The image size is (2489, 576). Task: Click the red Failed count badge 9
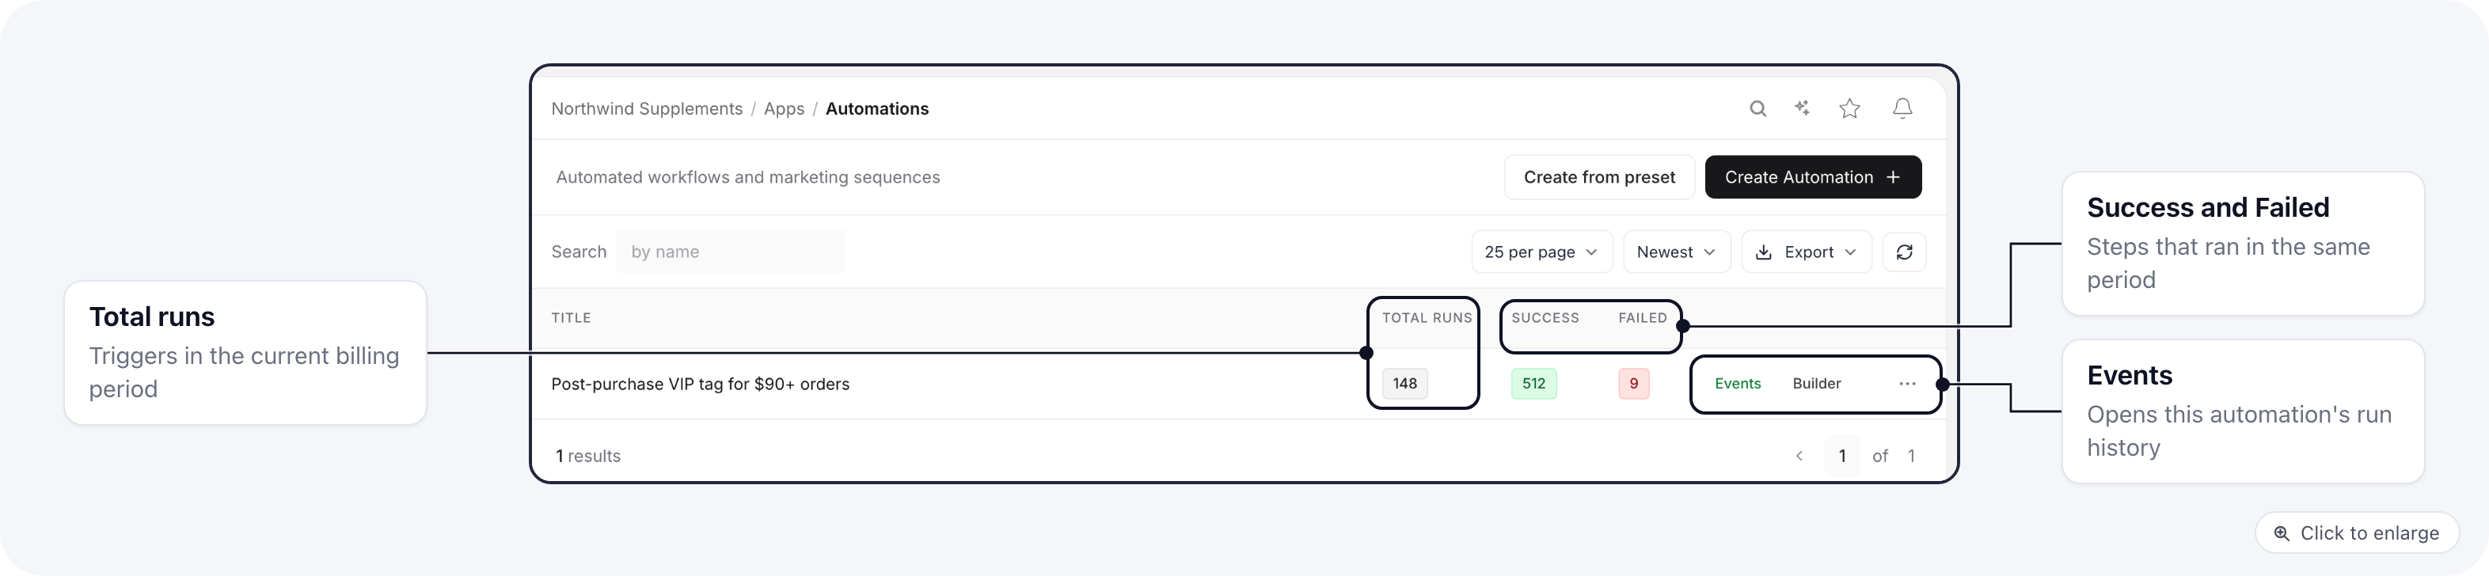pos(1633,384)
